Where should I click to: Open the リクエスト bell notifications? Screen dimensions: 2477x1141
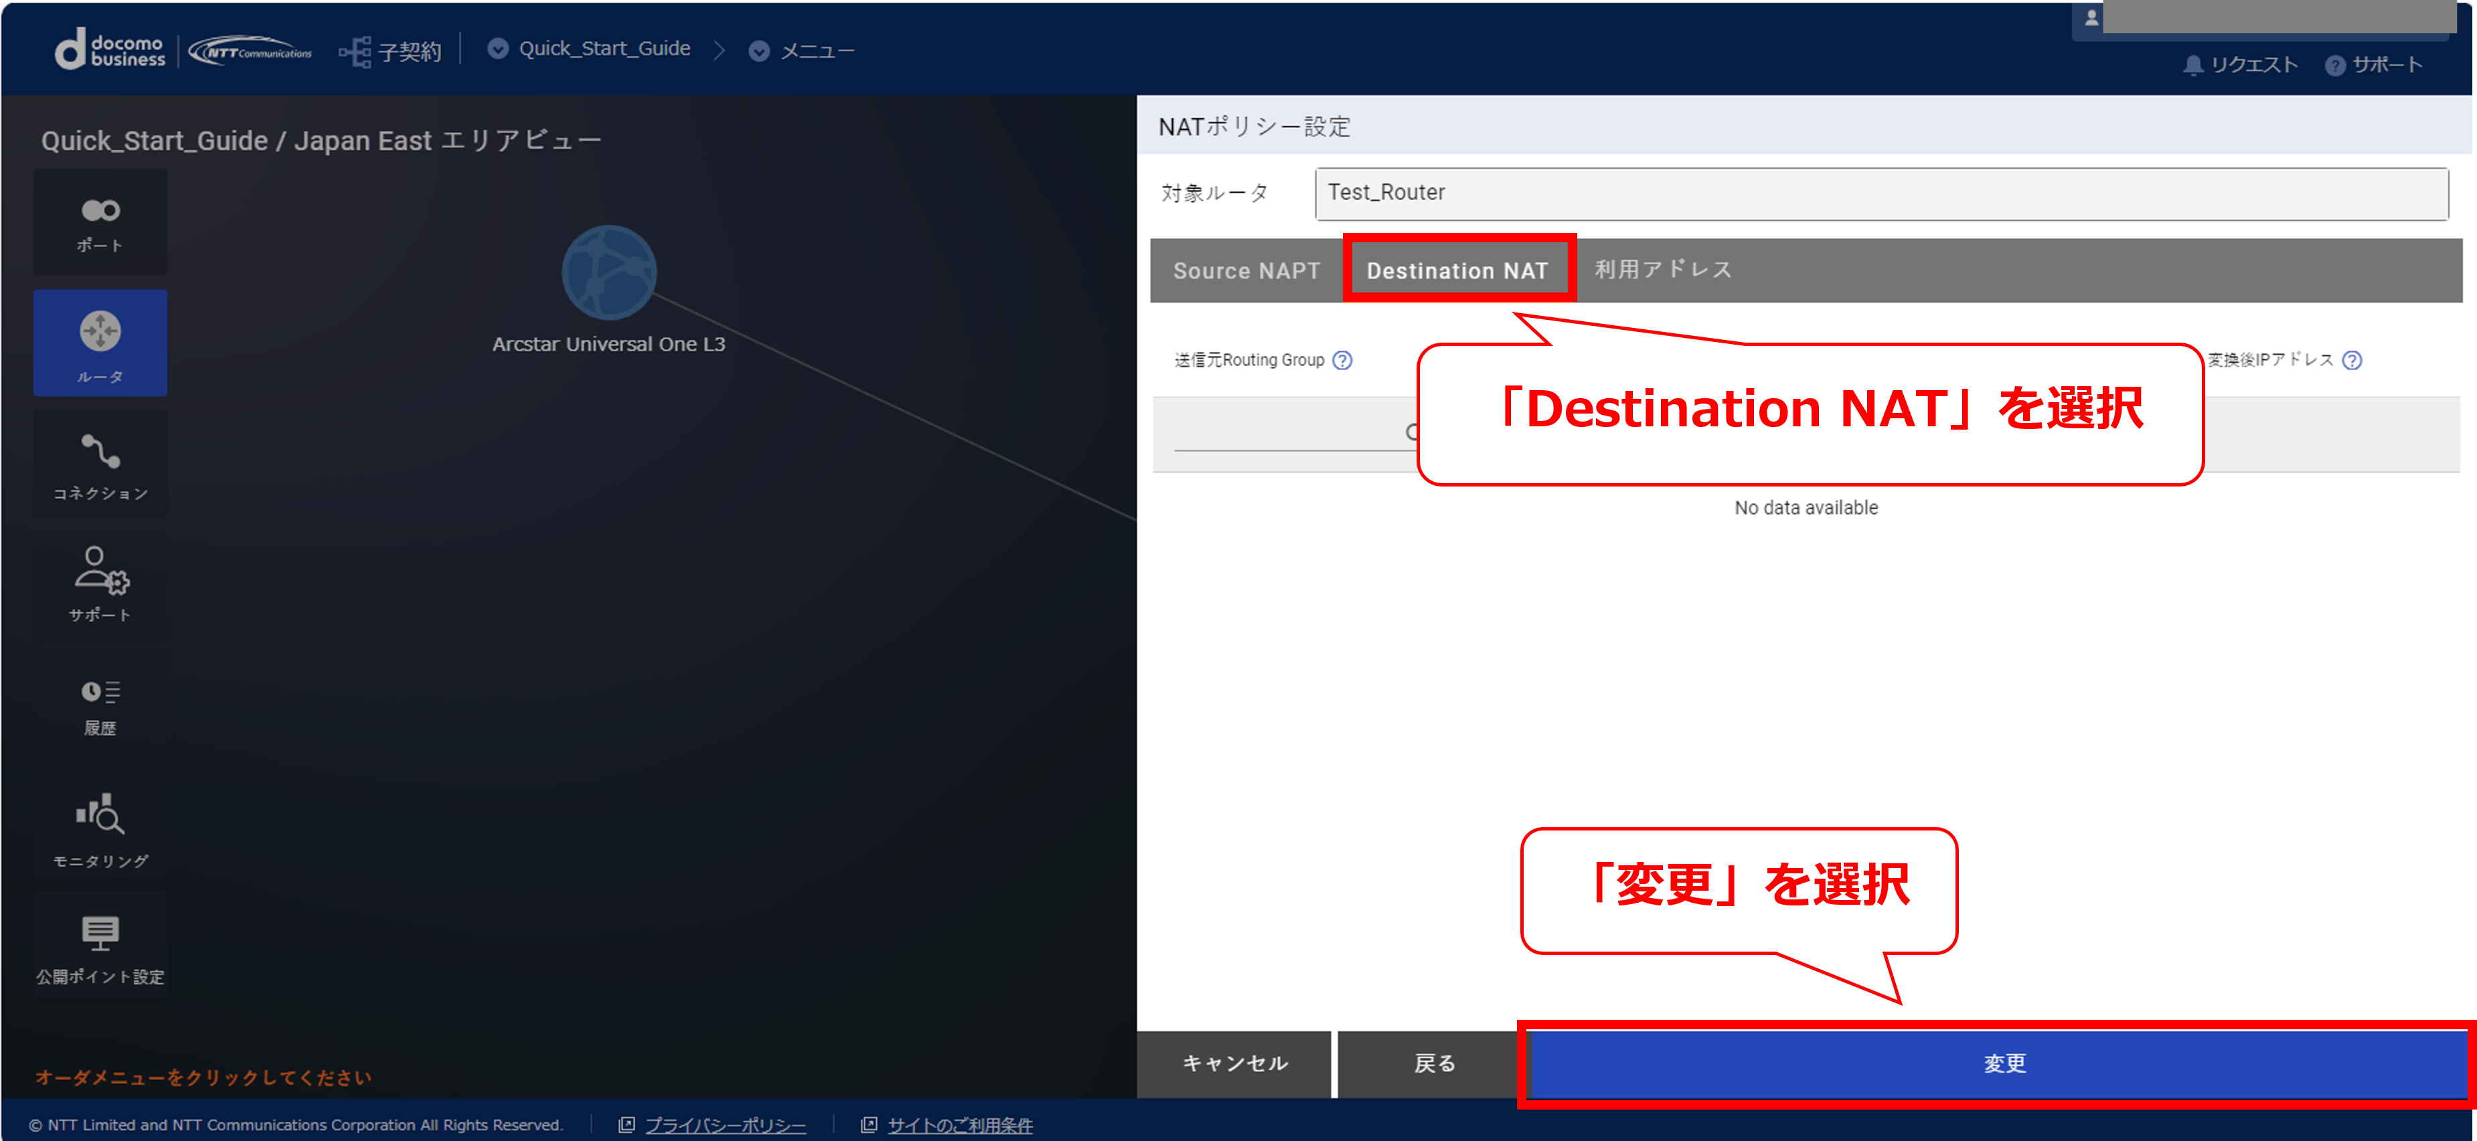click(2239, 64)
